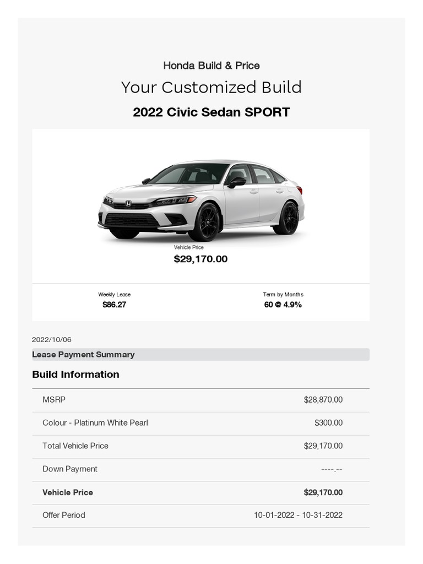Viewport: 423px width, 564px height.
Task: Click the white Civic Sedan car image
Action: pos(201,200)
